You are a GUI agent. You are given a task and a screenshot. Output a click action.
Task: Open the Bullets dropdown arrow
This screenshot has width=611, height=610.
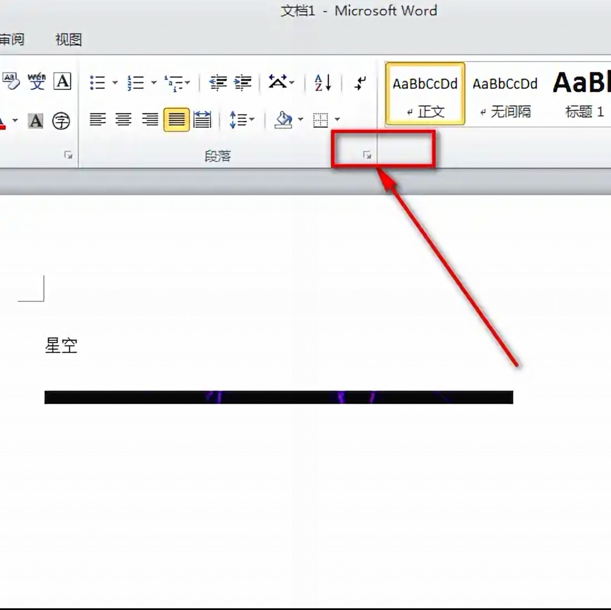115,83
